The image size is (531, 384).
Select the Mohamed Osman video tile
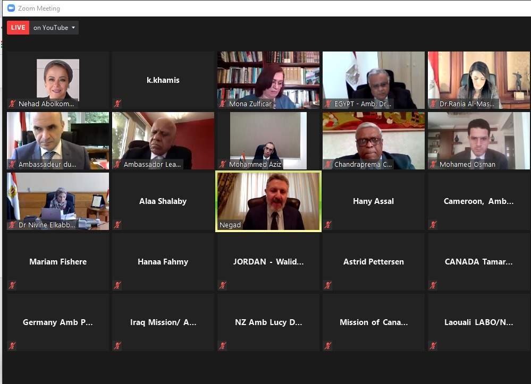(x=479, y=141)
